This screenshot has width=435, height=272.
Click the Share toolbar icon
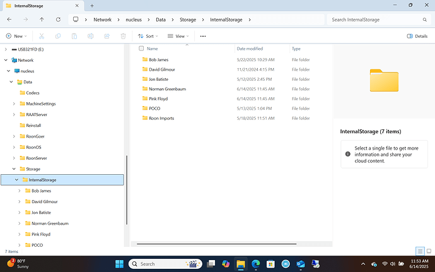(107, 36)
